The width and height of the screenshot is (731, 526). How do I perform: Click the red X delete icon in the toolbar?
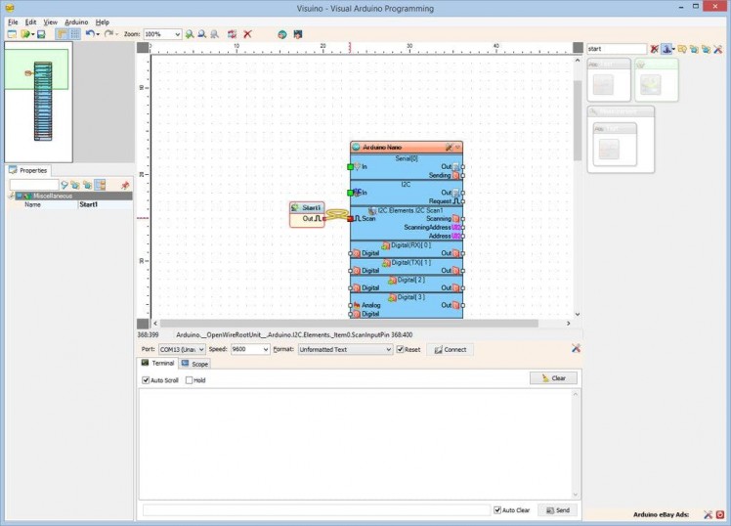248,34
